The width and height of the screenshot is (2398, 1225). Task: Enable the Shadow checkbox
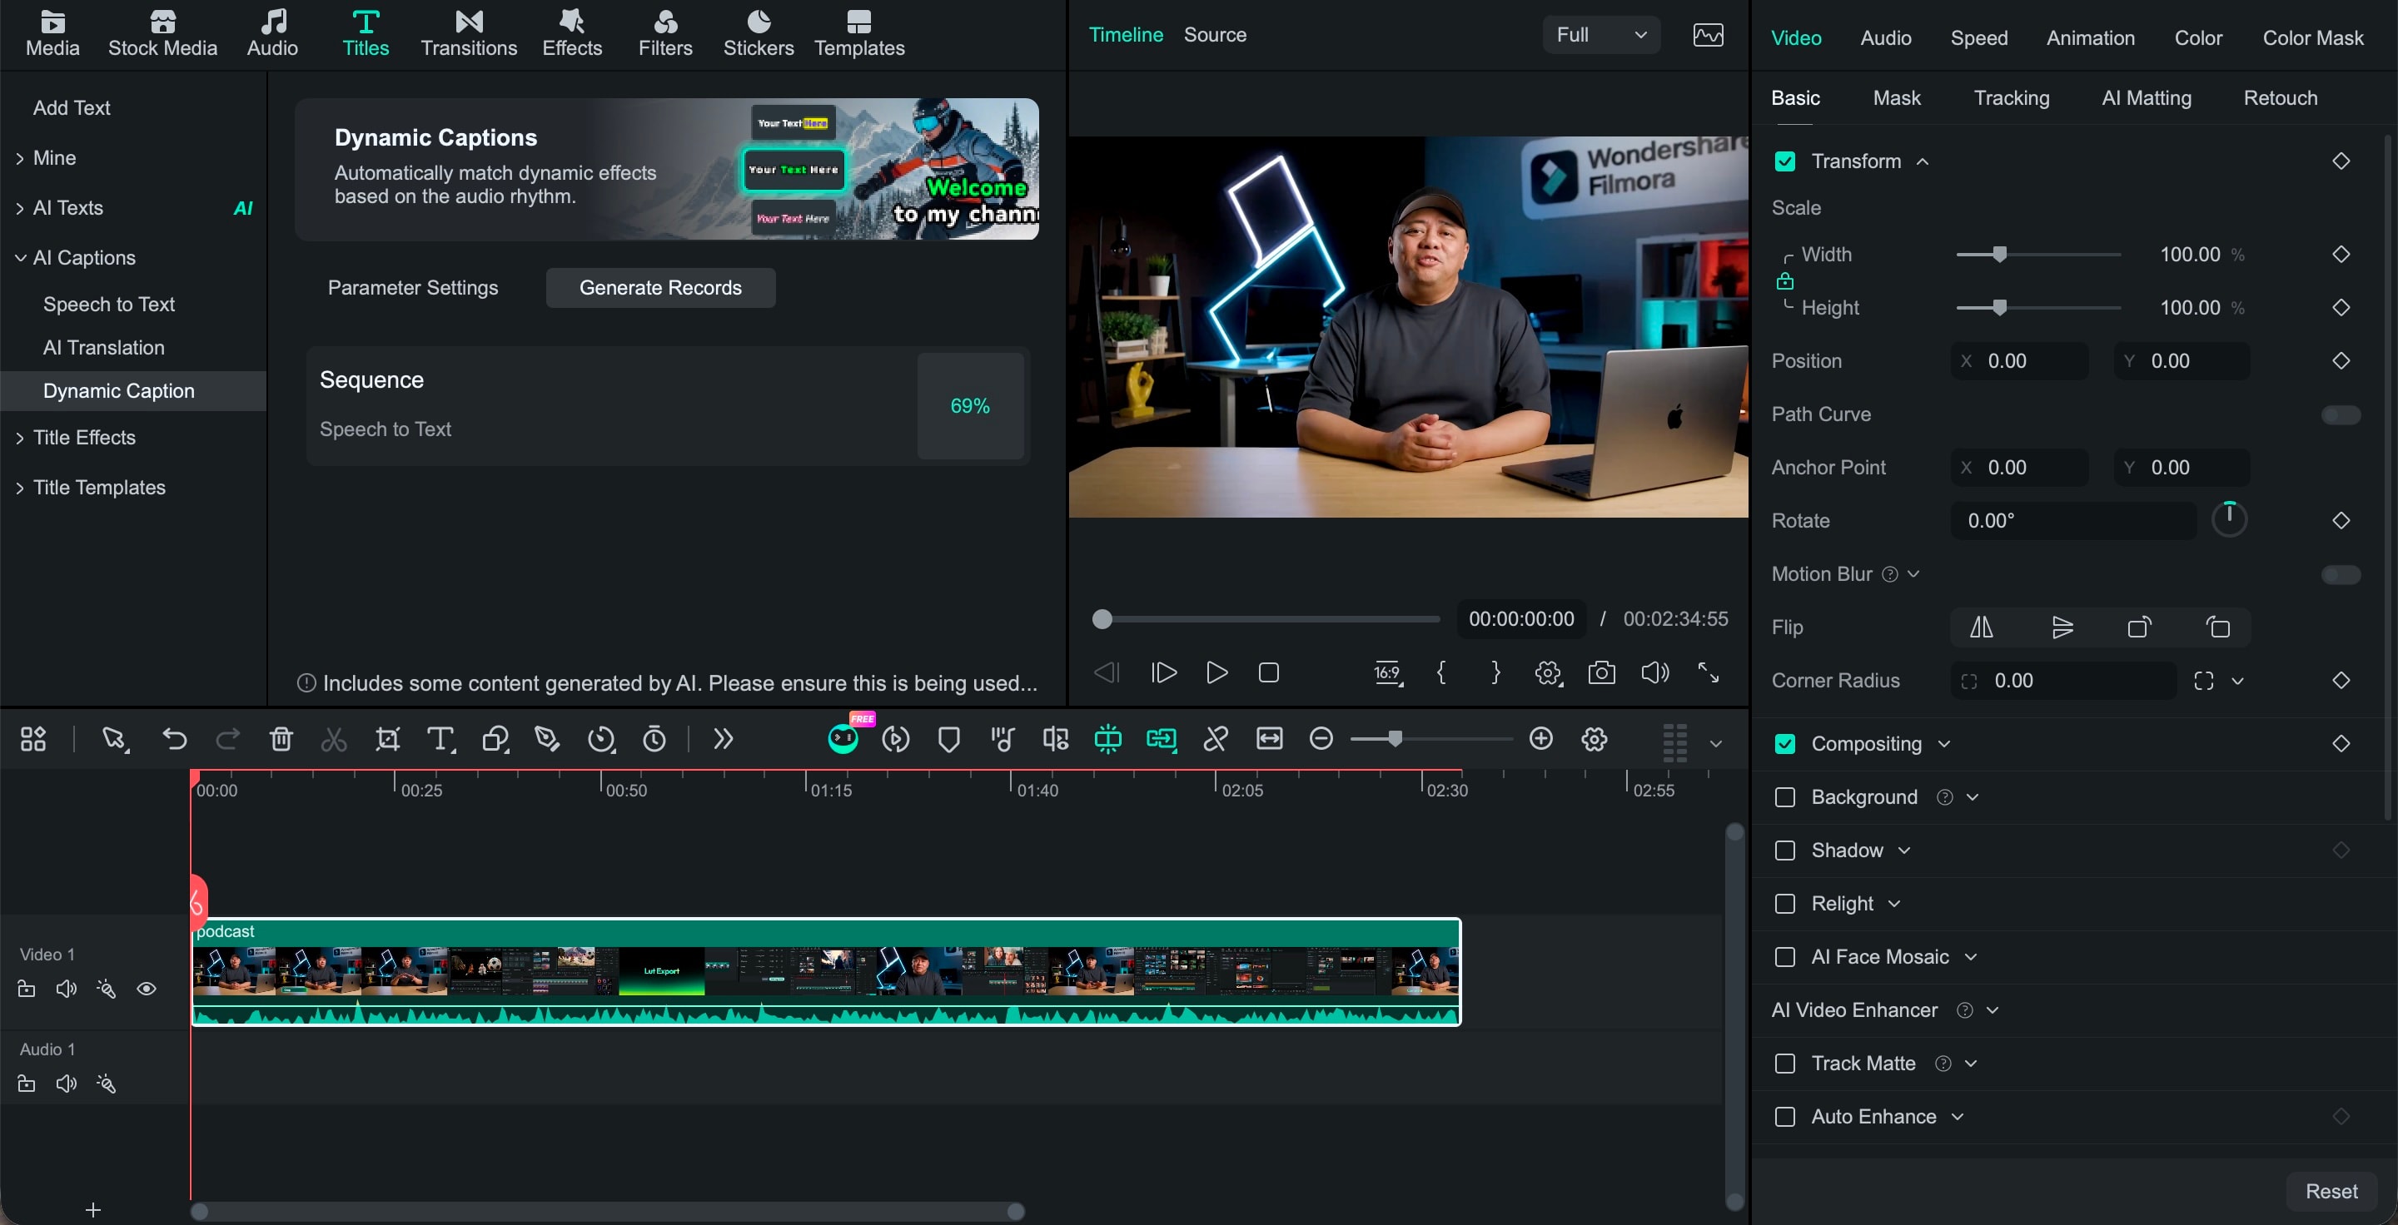coord(1784,851)
